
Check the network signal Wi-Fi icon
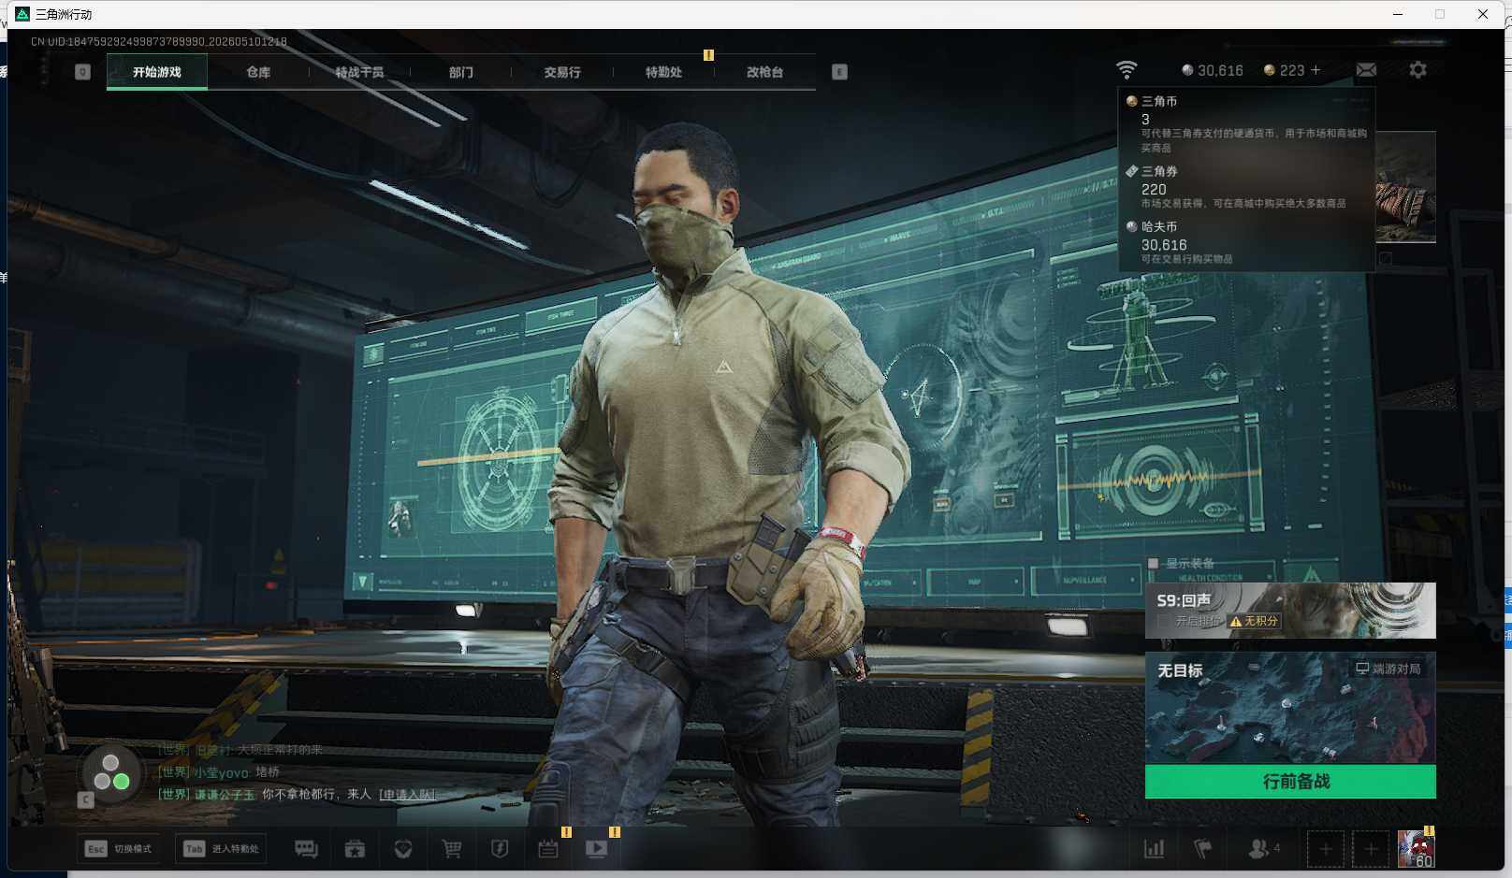pyautogui.click(x=1127, y=70)
